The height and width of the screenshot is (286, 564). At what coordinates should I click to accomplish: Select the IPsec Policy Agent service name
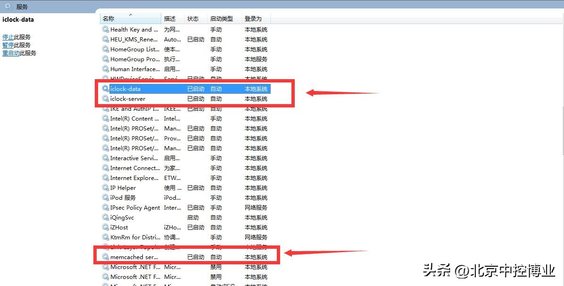coord(135,208)
